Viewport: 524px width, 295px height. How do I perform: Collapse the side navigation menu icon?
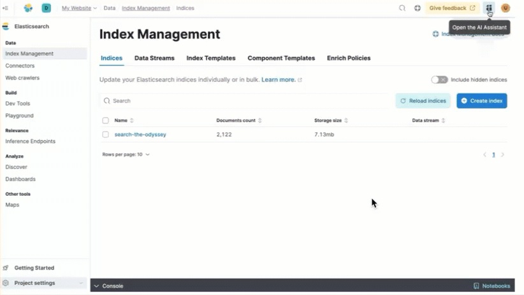[5, 8]
